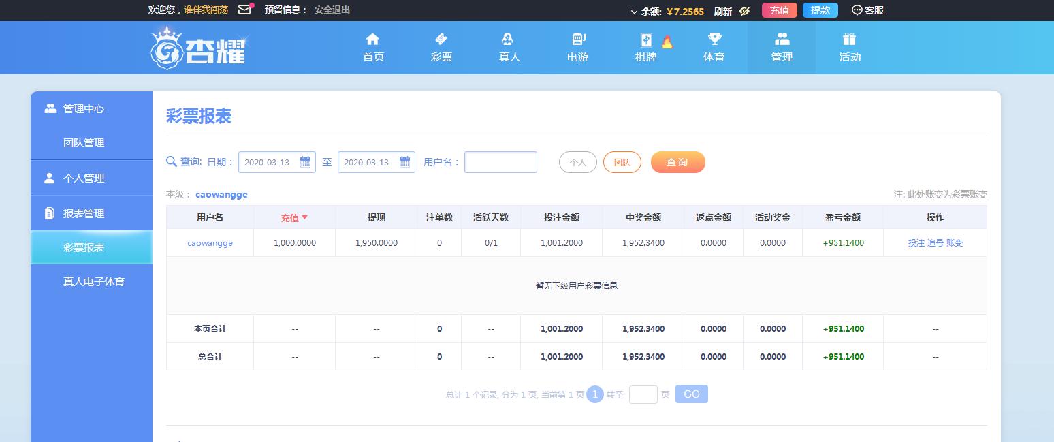Open the 彩票 lottery ticket icon
The image size is (1054, 442).
441,40
